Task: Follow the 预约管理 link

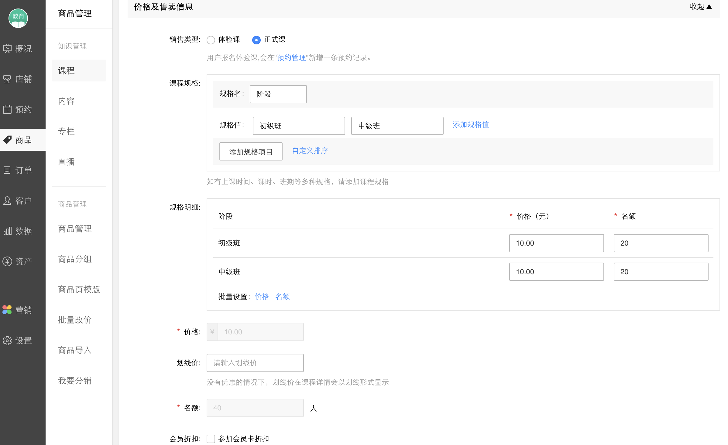Action: 291,58
